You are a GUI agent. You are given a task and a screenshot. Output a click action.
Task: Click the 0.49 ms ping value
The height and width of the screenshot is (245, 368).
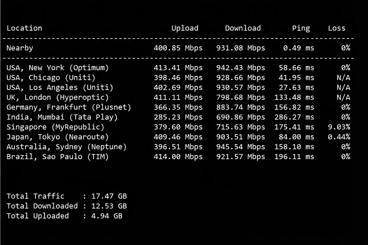point(299,48)
